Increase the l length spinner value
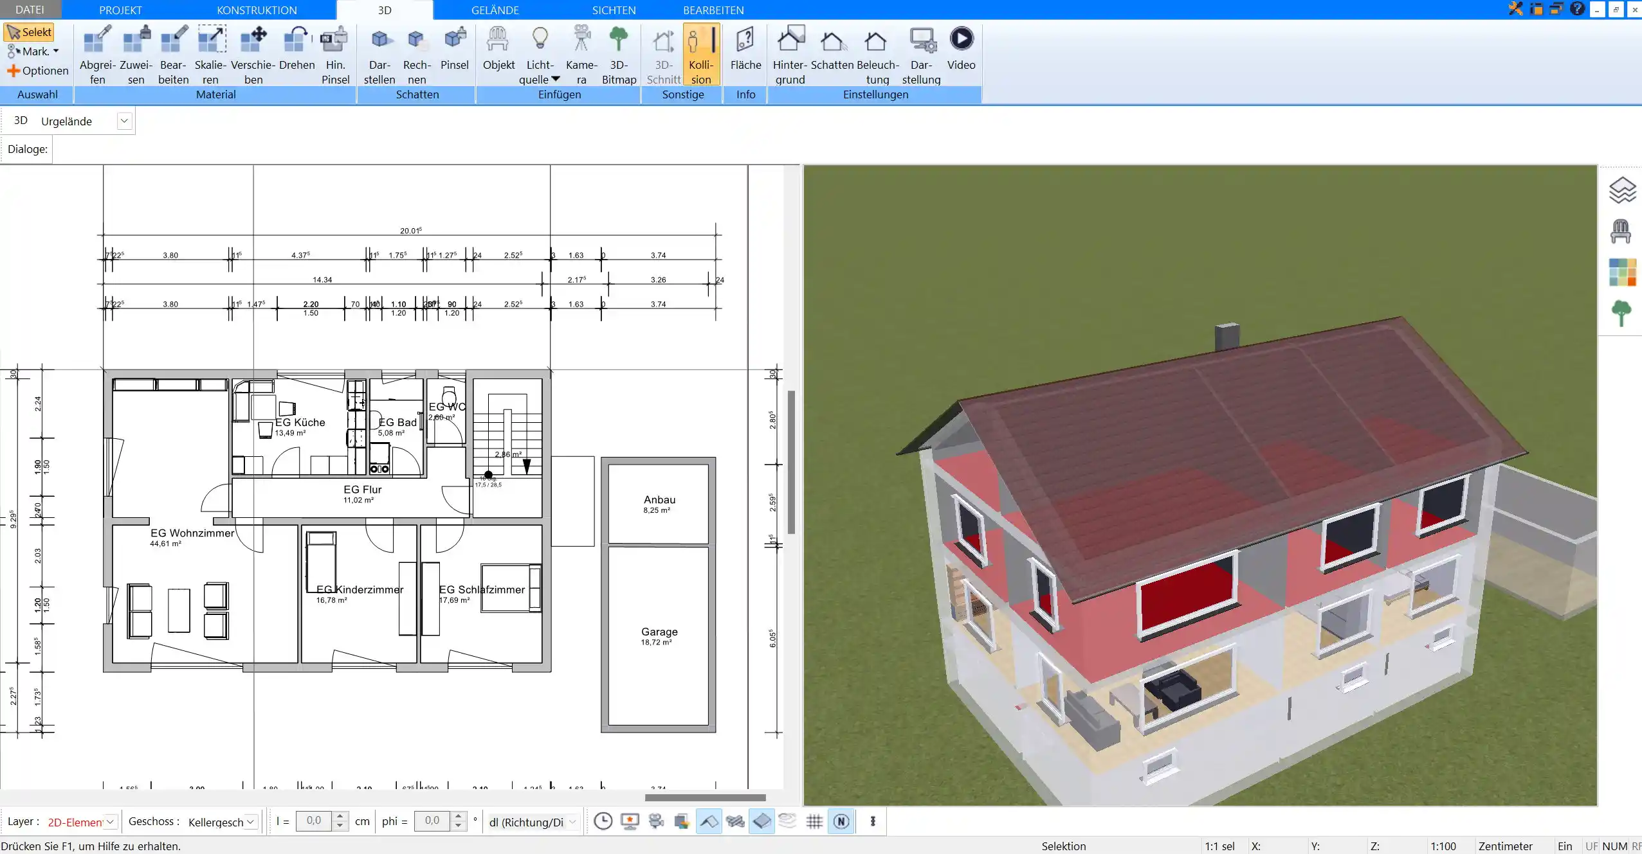This screenshot has height=854, width=1642. [x=340, y=817]
